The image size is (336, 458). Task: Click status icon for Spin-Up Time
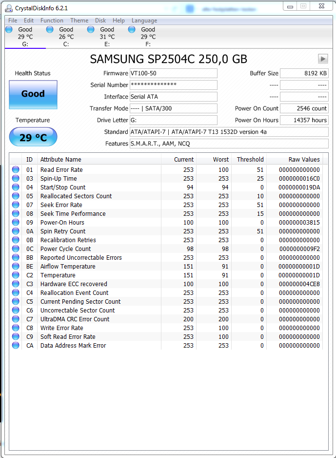[16, 179]
